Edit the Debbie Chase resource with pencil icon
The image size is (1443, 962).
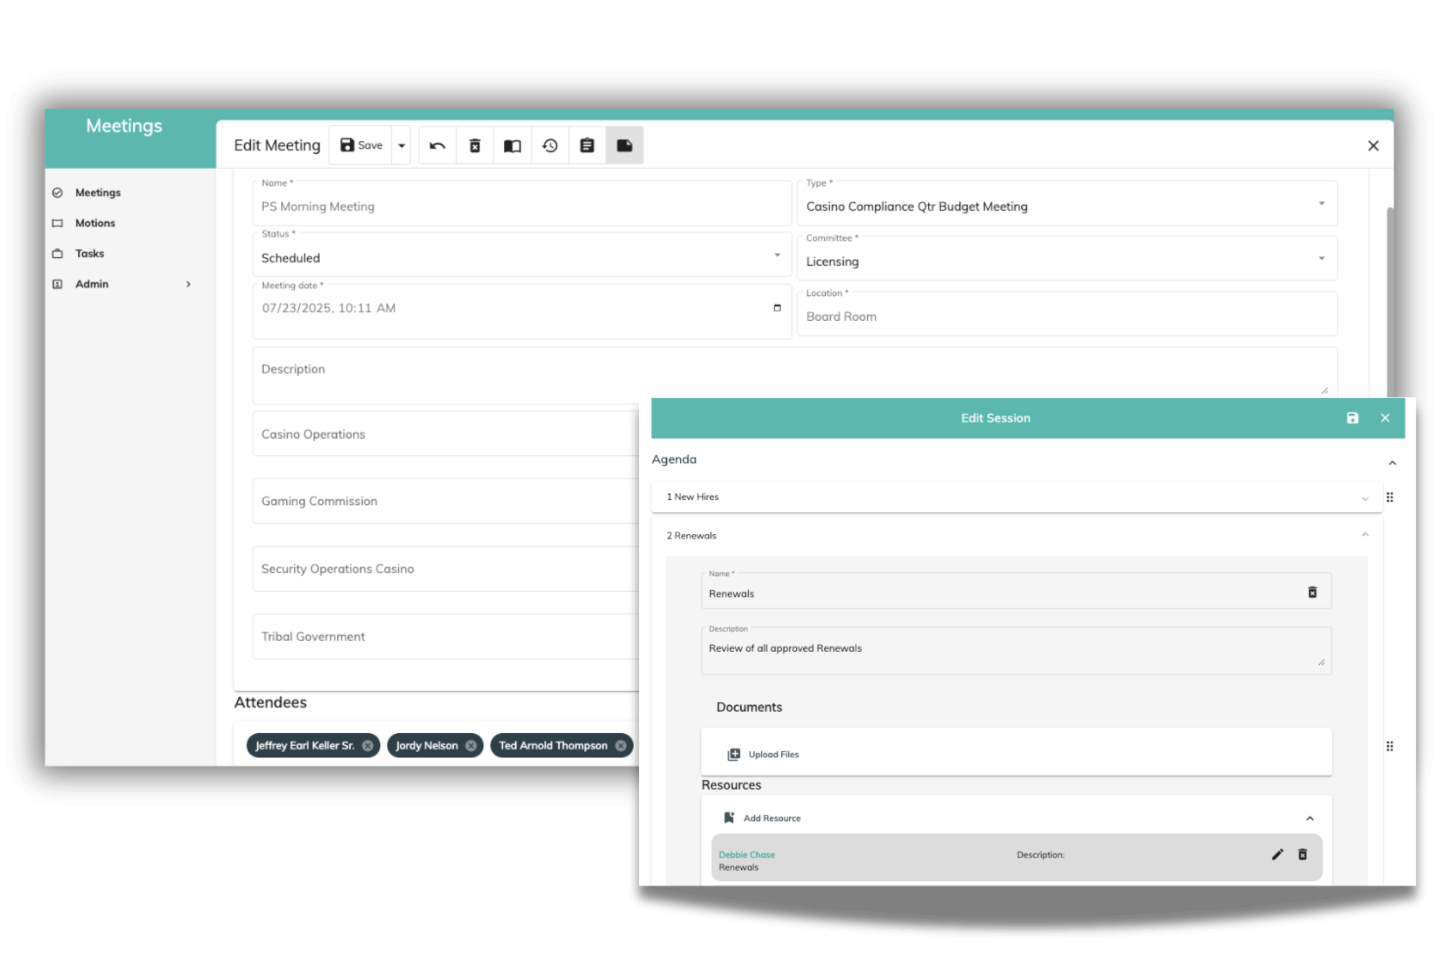coord(1277,854)
